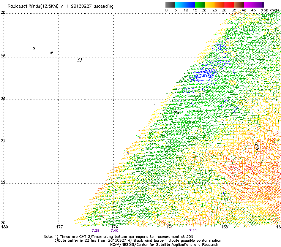This screenshot has width=281, height=247.
Task: Click the dark purple 45–50 knot color segment
Action: point(259,5)
